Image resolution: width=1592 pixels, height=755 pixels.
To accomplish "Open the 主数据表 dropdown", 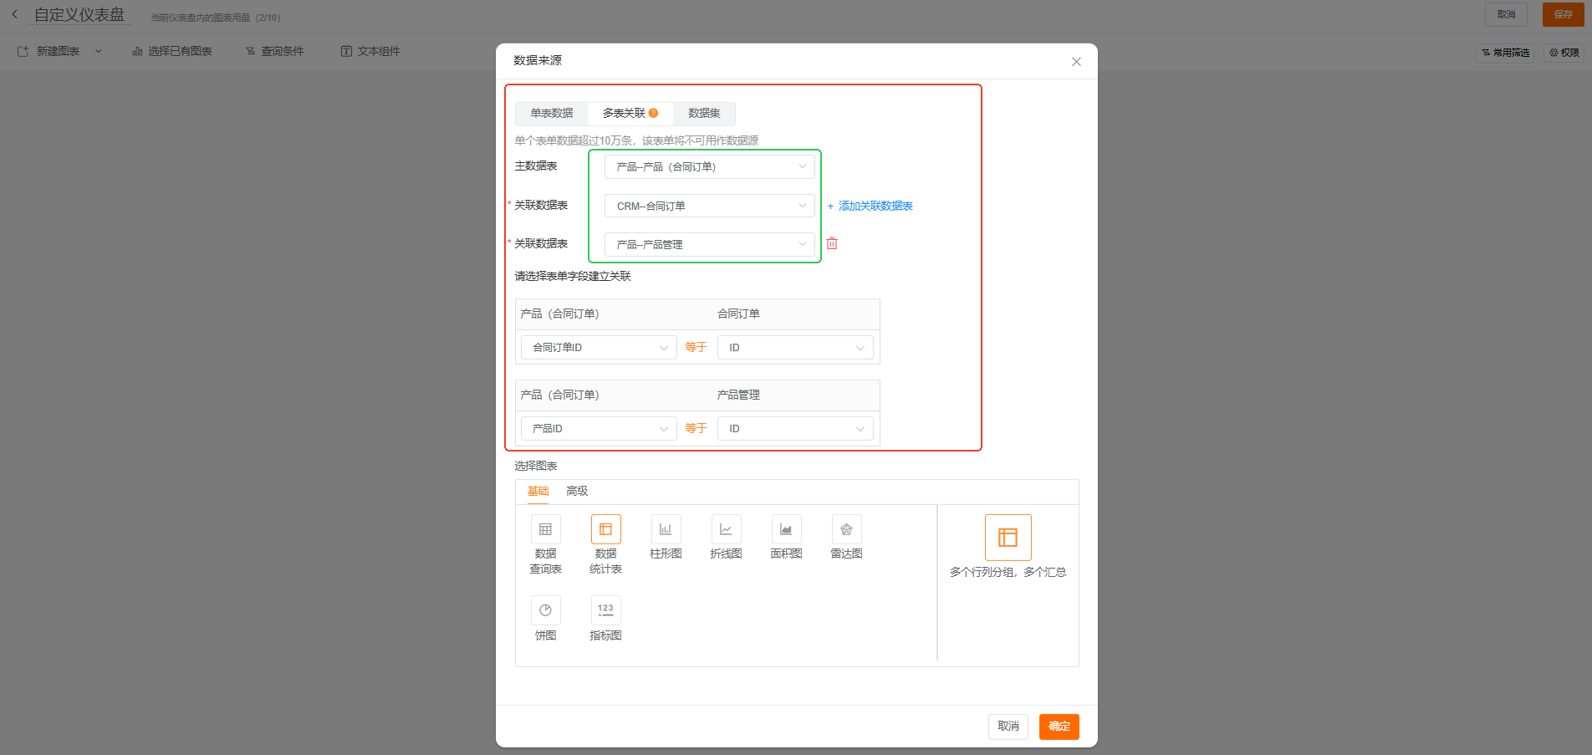I will pos(709,166).
